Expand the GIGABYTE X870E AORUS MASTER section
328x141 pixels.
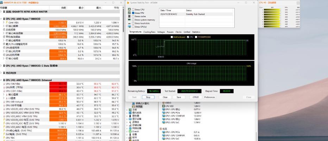point(1,12)
